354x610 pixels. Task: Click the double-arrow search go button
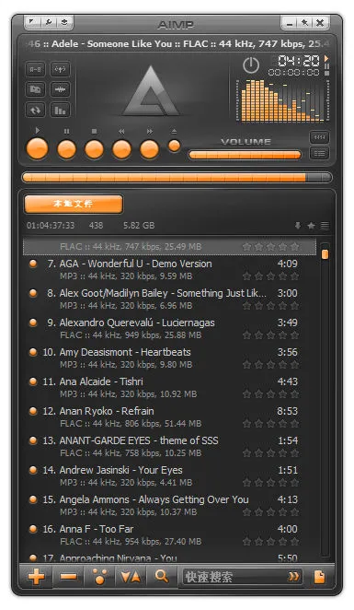click(294, 577)
